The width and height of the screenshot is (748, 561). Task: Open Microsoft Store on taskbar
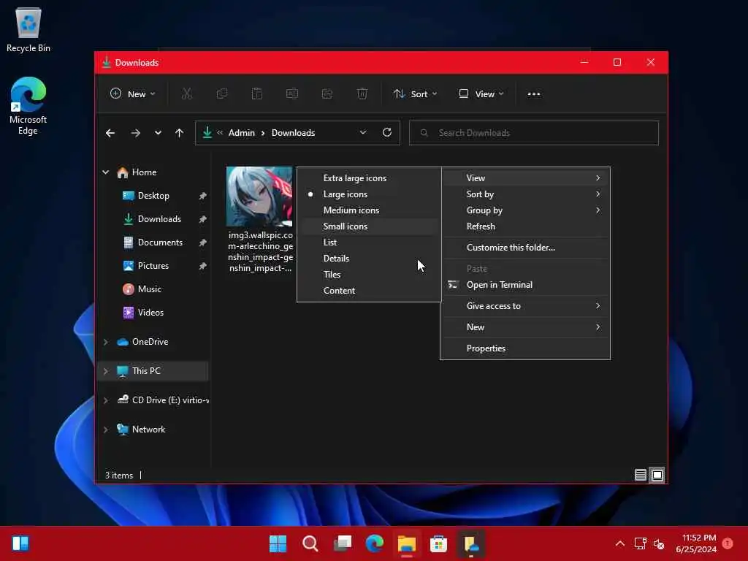click(x=438, y=543)
